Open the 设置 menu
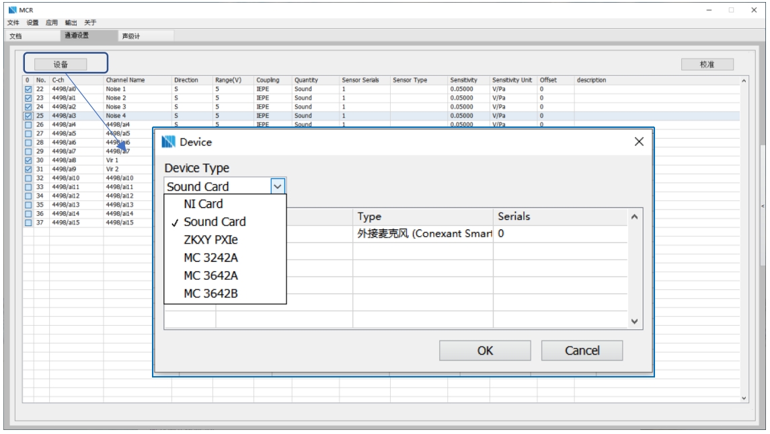This screenshot has width=770, height=434. click(x=33, y=22)
